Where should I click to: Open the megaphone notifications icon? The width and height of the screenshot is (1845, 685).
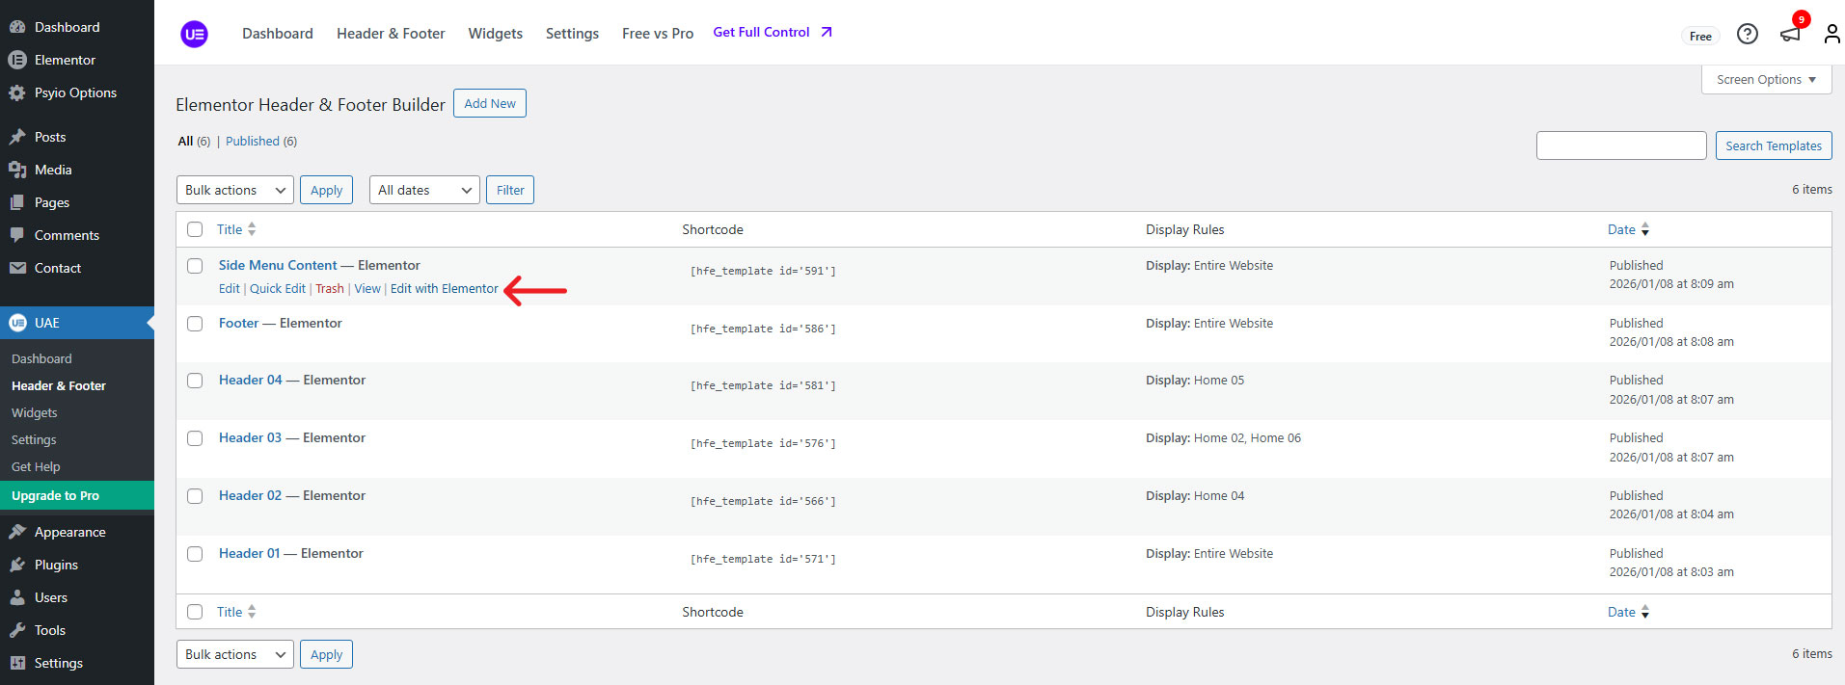(1790, 35)
